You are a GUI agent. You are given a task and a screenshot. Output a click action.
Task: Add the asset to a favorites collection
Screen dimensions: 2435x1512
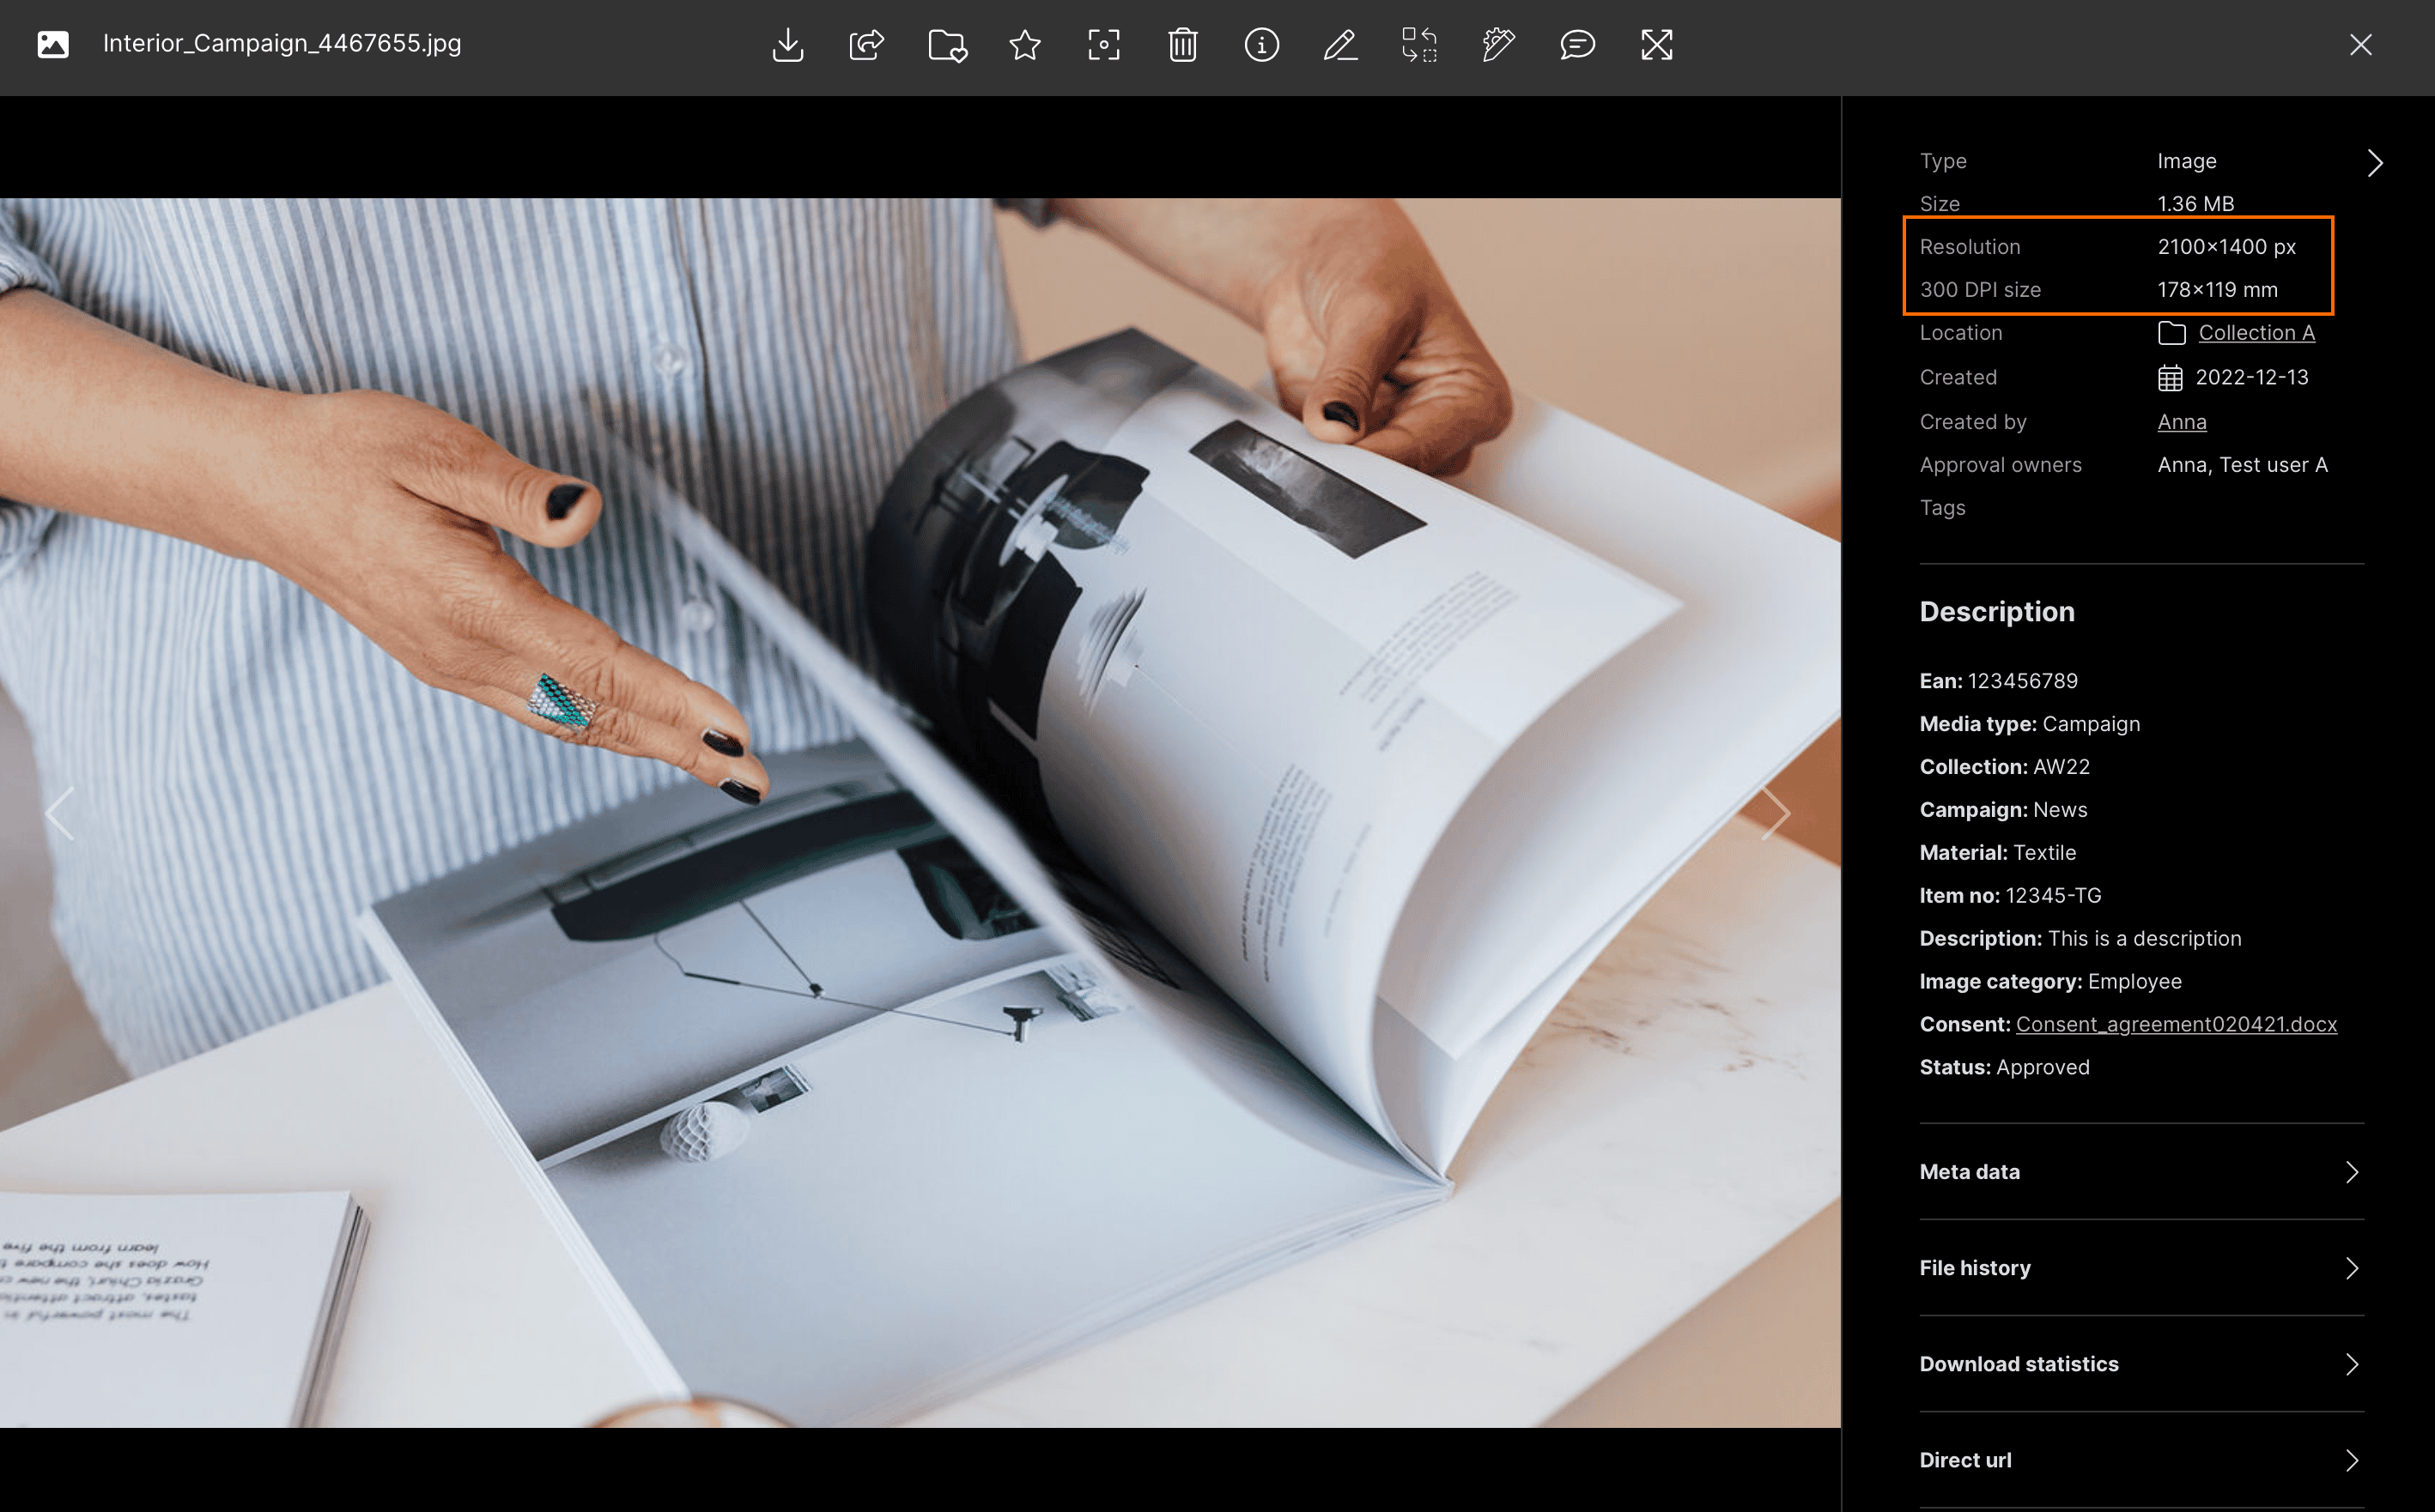pos(945,45)
